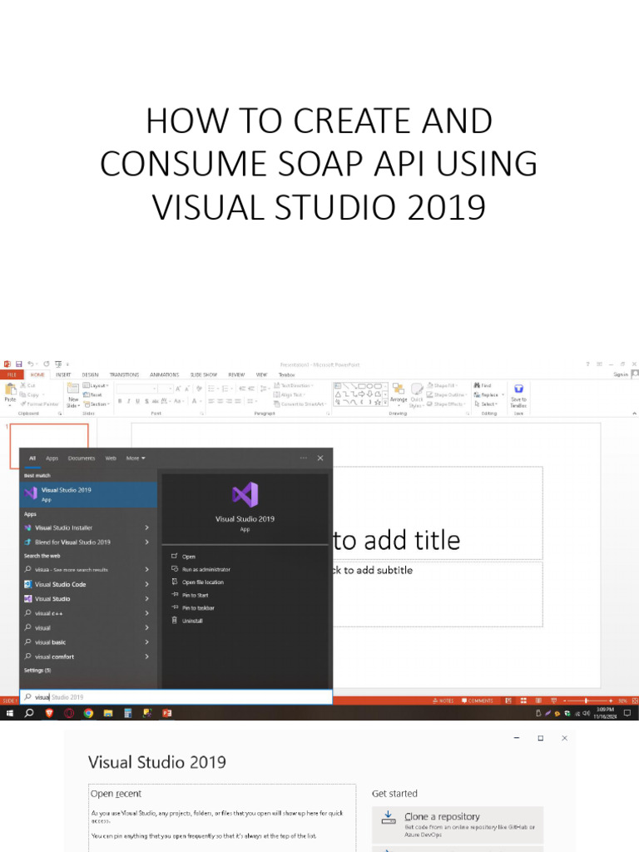Click the Windows search input field
The height and width of the screenshot is (852, 639).
click(x=176, y=697)
